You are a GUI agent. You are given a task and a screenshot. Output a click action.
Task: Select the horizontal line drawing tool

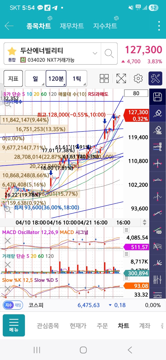coord(158,180)
